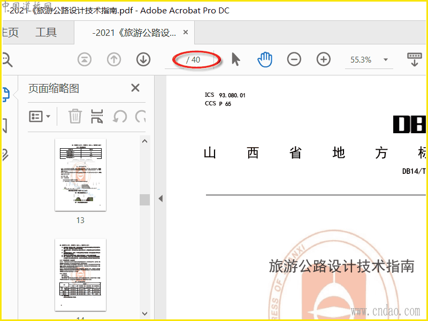
Task: Zoom in with the plus button
Action: (x=324, y=59)
